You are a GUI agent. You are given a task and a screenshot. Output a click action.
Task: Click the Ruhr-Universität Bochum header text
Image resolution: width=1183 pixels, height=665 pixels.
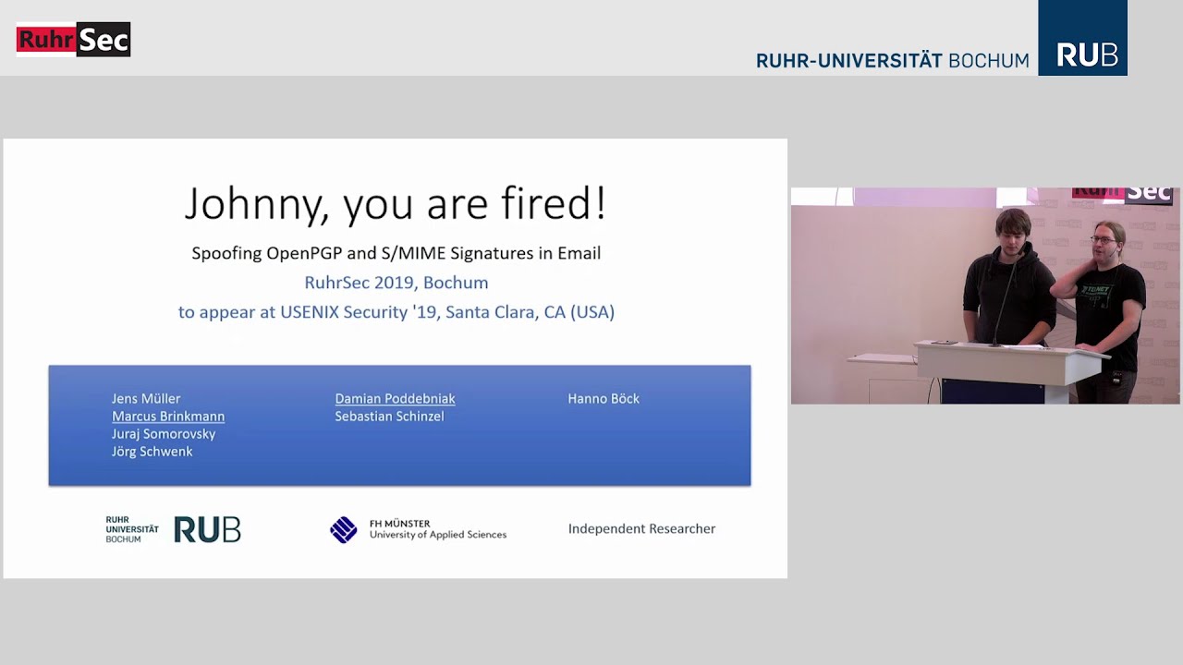[892, 61]
